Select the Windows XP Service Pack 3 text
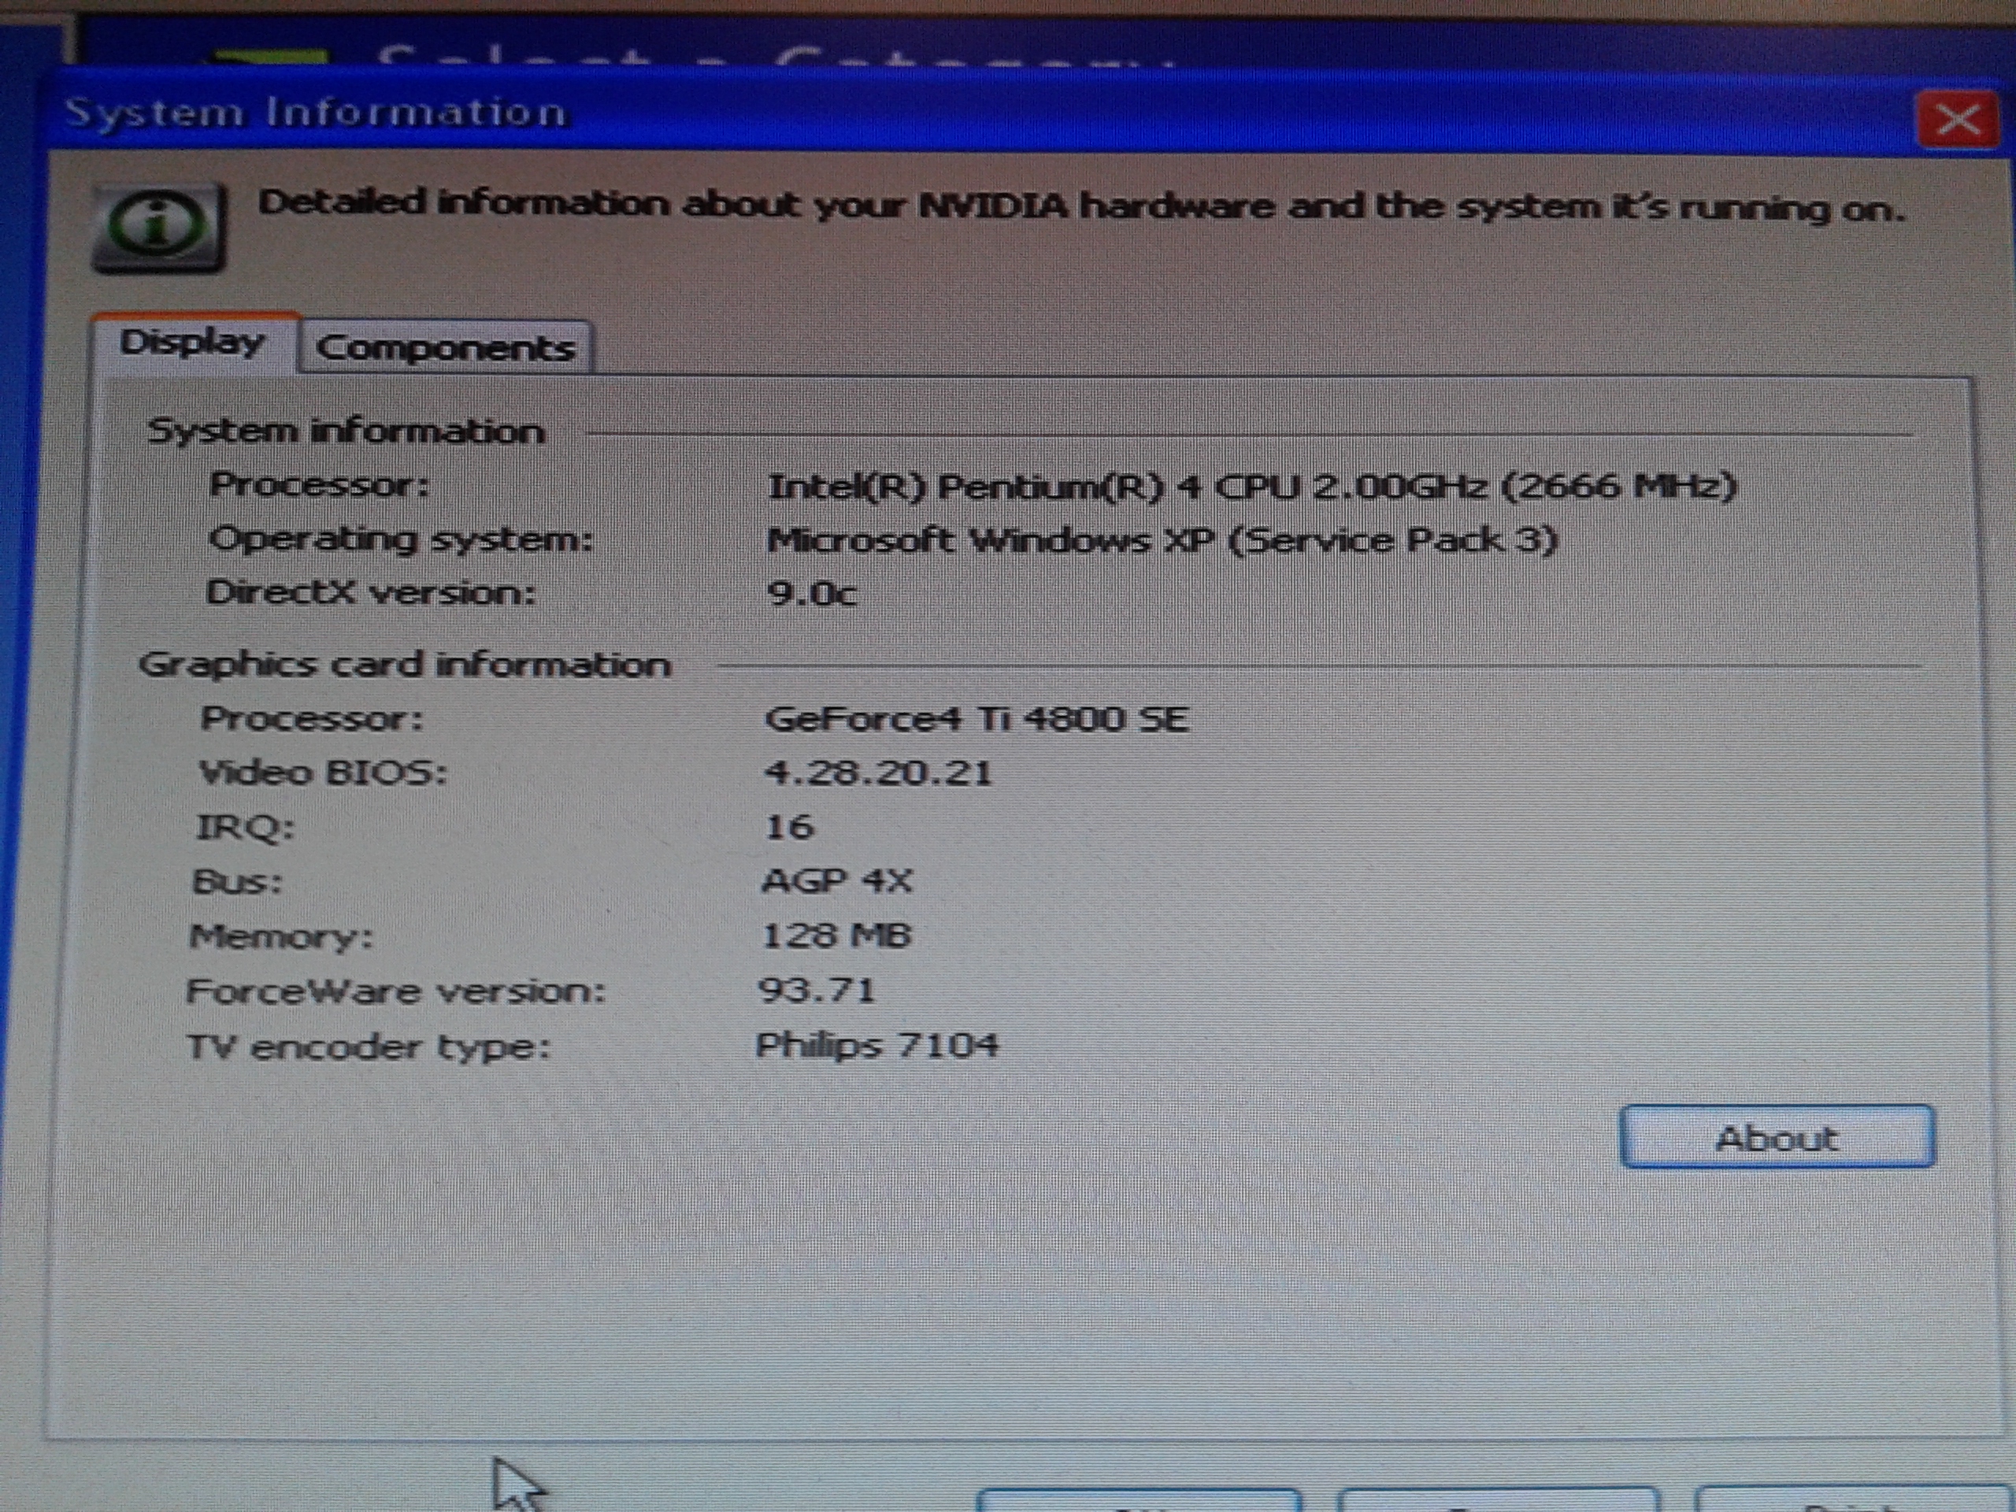 pos(1162,540)
